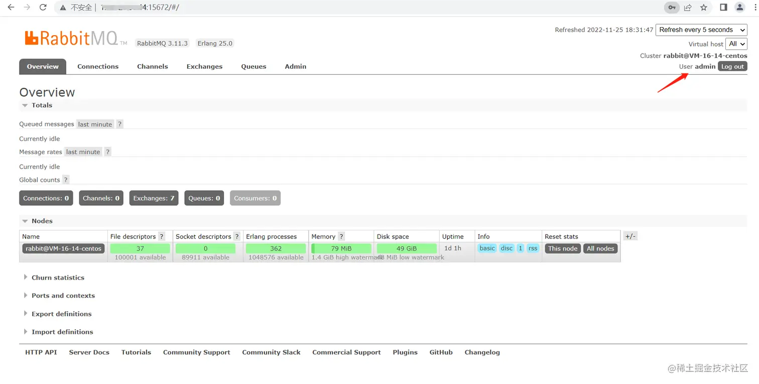This screenshot has width=759, height=384.
Task: Open node rabbit@VM-16-14-centos details
Action: click(63, 248)
